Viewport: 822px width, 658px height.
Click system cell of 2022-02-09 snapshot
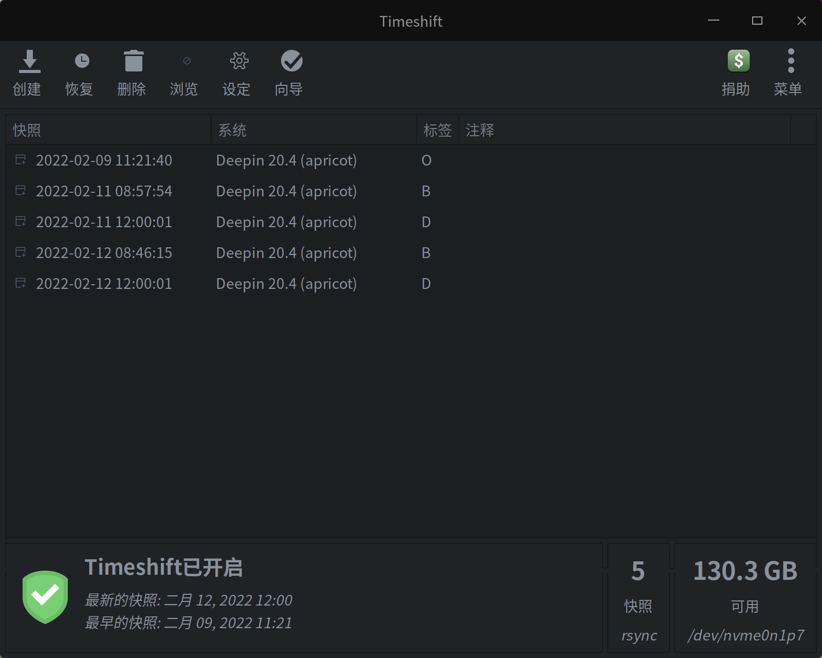click(x=286, y=160)
